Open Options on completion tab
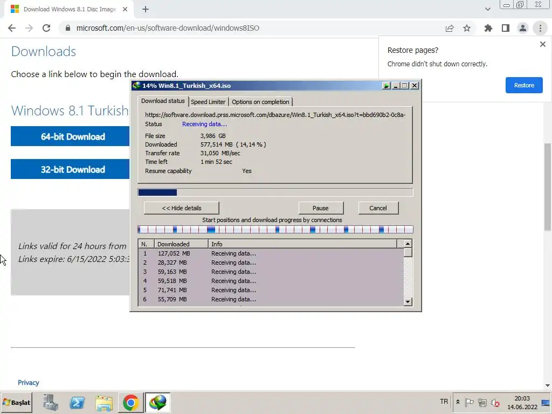552x414 pixels. tap(260, 102)
